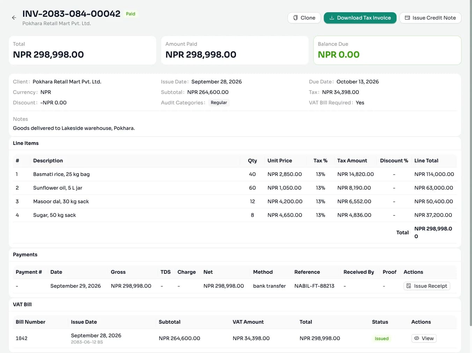Screen dimensions: 472x353
Task: Select the Balance Due NPR 0.00 value
Action: pos(339,54)
